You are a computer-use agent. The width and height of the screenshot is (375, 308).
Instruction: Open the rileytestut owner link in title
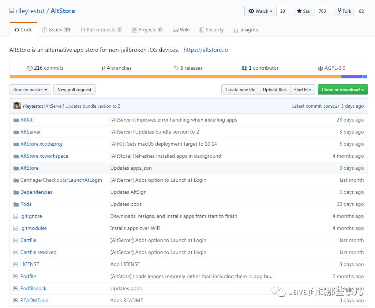click(x=30, y=11)
